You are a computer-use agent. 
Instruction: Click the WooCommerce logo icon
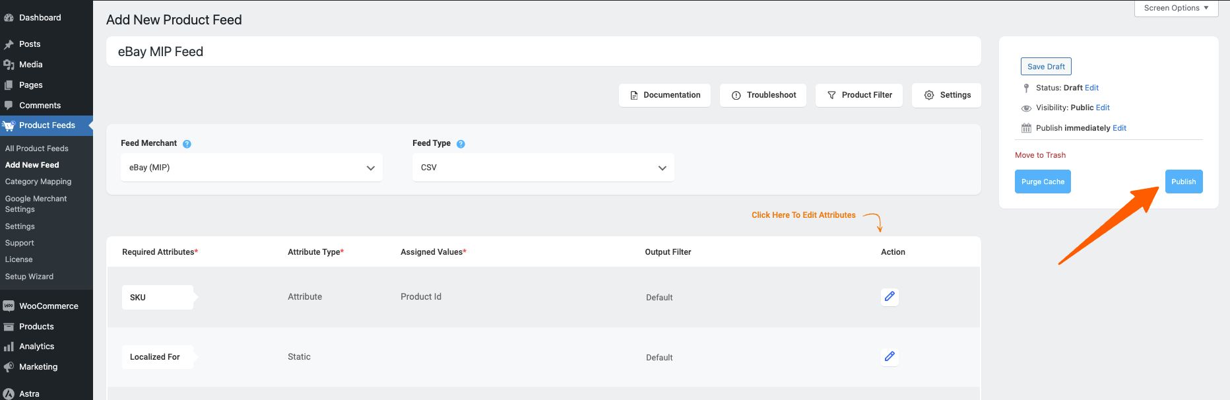pos(9,306)
